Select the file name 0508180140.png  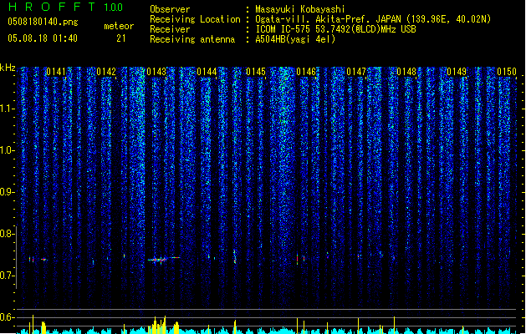43,22
